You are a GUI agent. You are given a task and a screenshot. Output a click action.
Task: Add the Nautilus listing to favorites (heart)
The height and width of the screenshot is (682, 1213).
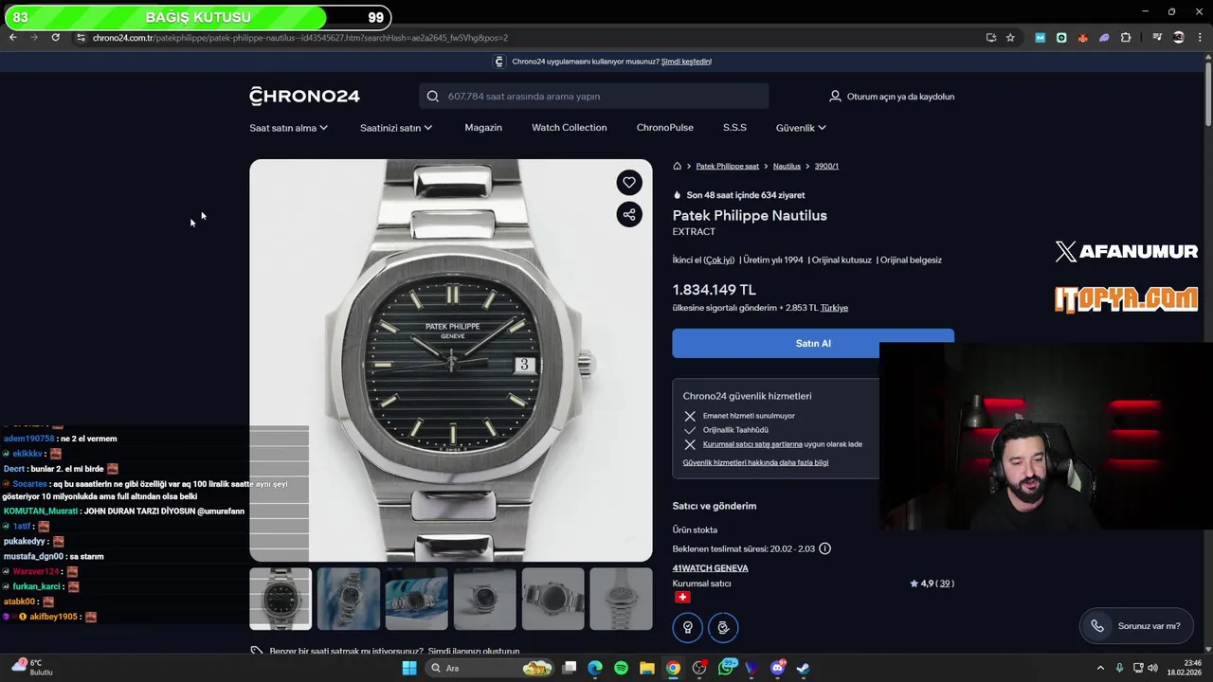point(629,183)
